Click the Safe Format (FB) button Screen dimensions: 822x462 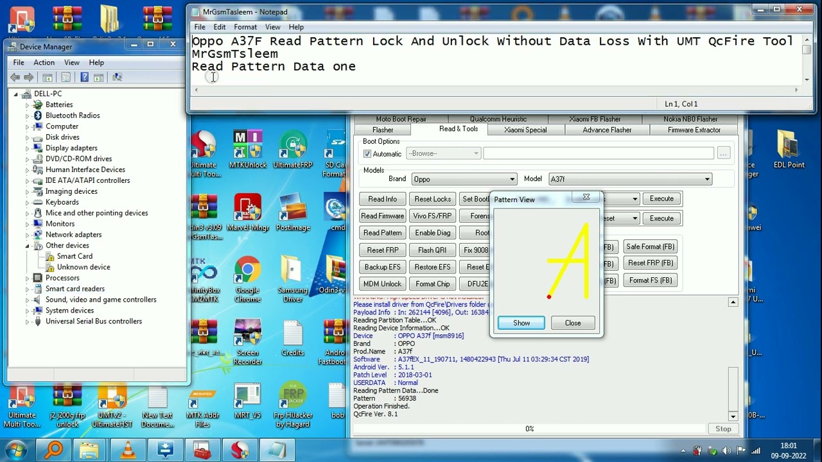point(651,246)
